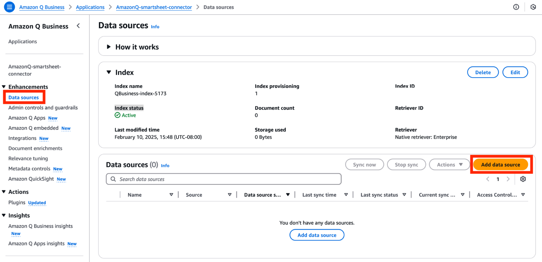
Task: Open Plugins sidebar item
Action: click(17, 203)
